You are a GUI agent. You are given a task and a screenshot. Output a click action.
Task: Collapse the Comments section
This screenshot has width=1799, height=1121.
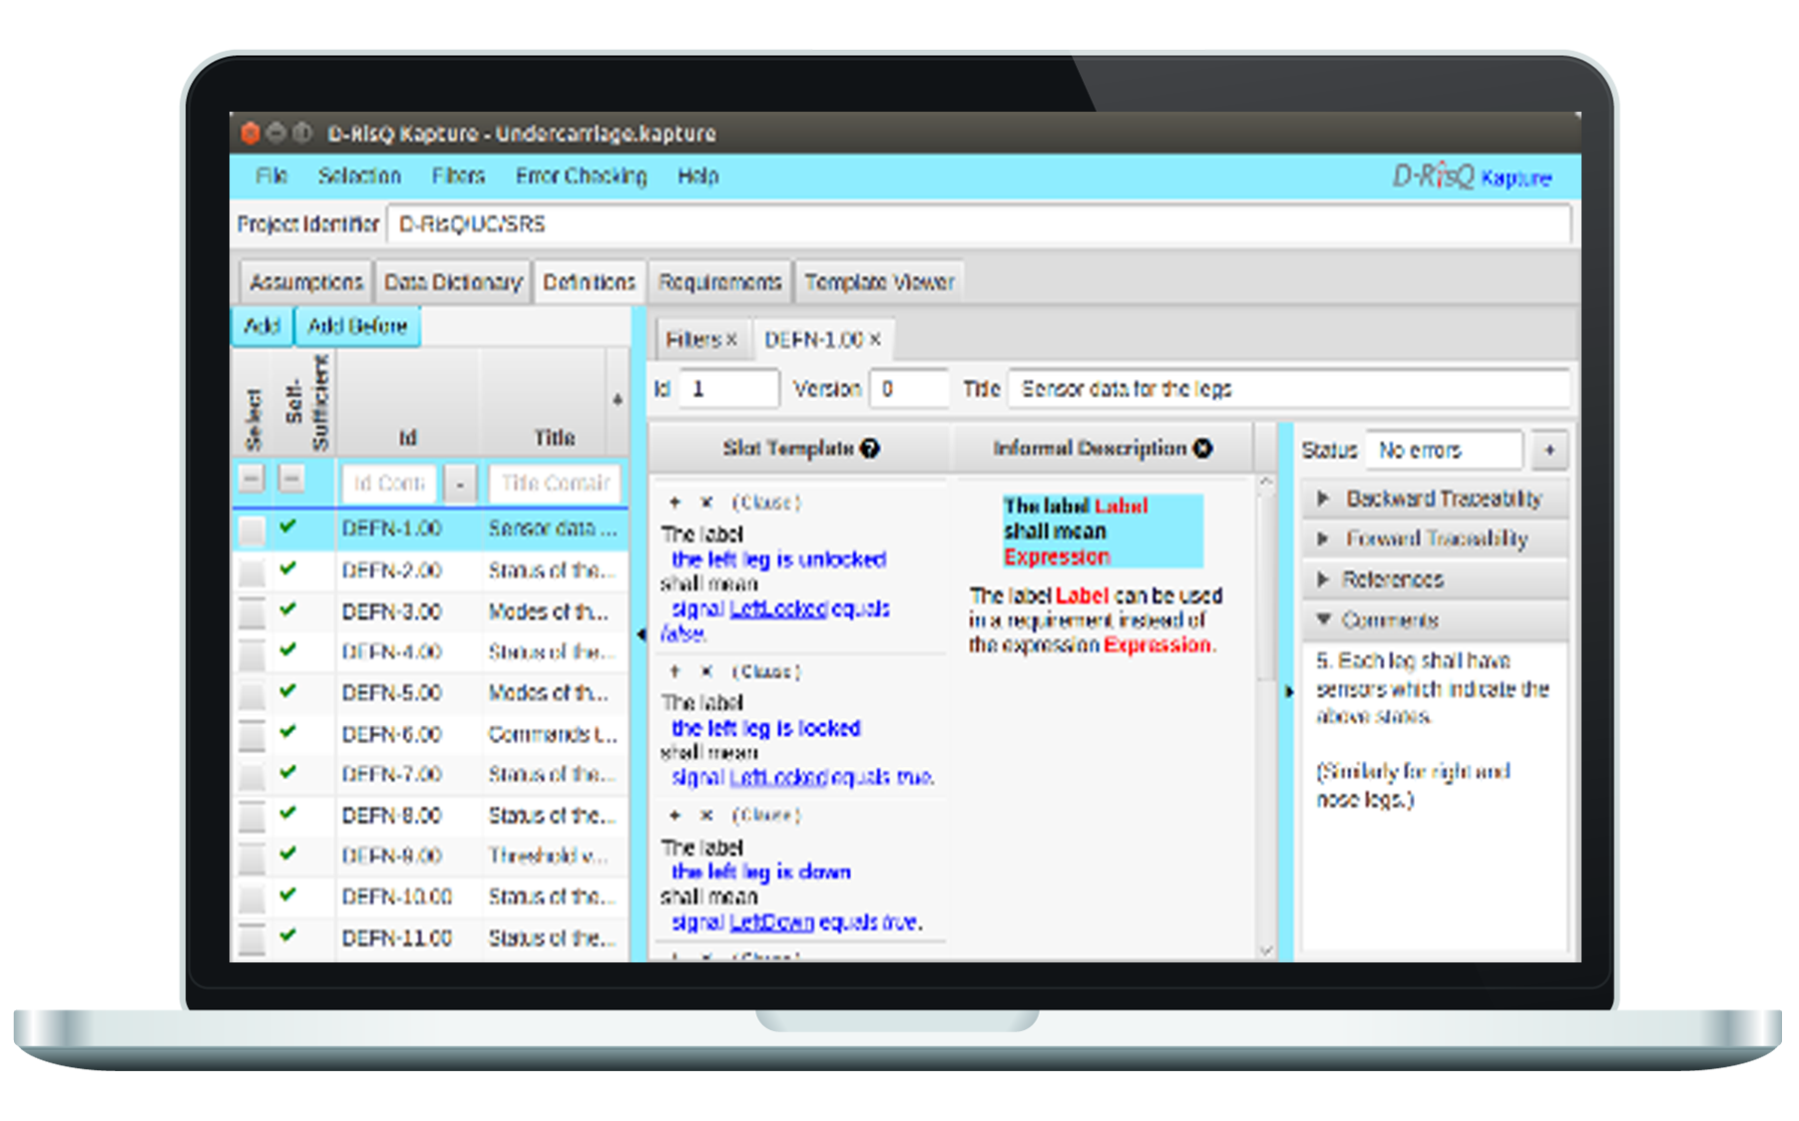(1324, 620)
